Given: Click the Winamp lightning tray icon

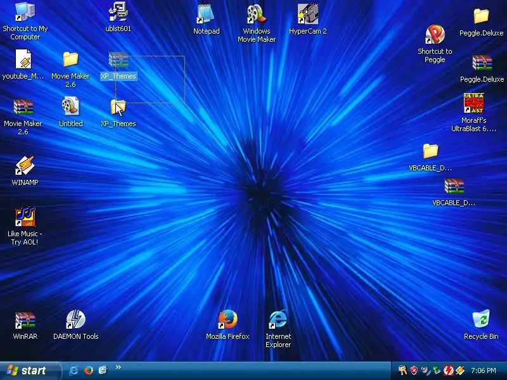Looking at the screenshot, I should (460, 370).
